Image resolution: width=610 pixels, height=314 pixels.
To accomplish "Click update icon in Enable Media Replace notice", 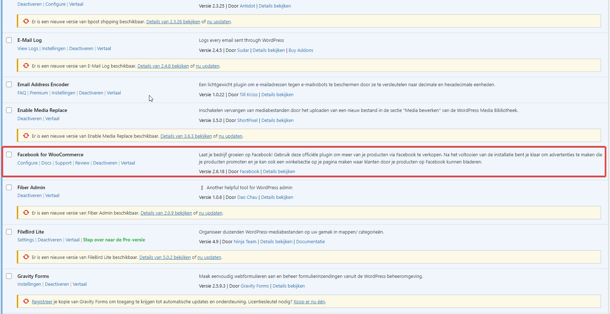I will 26,136.
